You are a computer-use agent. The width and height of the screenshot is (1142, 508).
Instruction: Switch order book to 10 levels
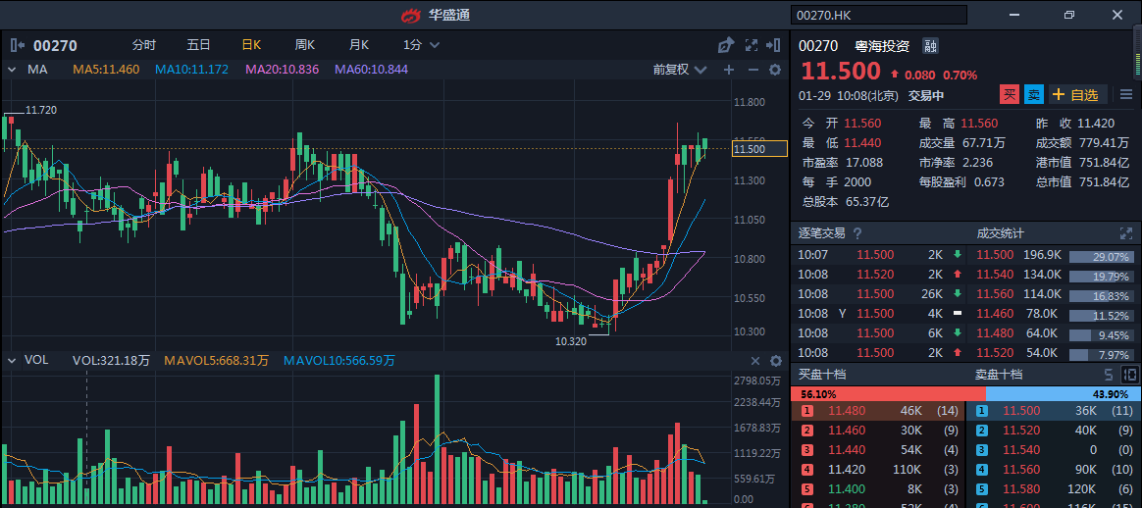coord(1128,375)
